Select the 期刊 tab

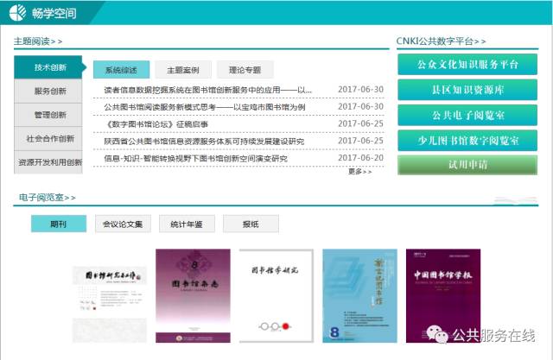[x=59, y=224]
